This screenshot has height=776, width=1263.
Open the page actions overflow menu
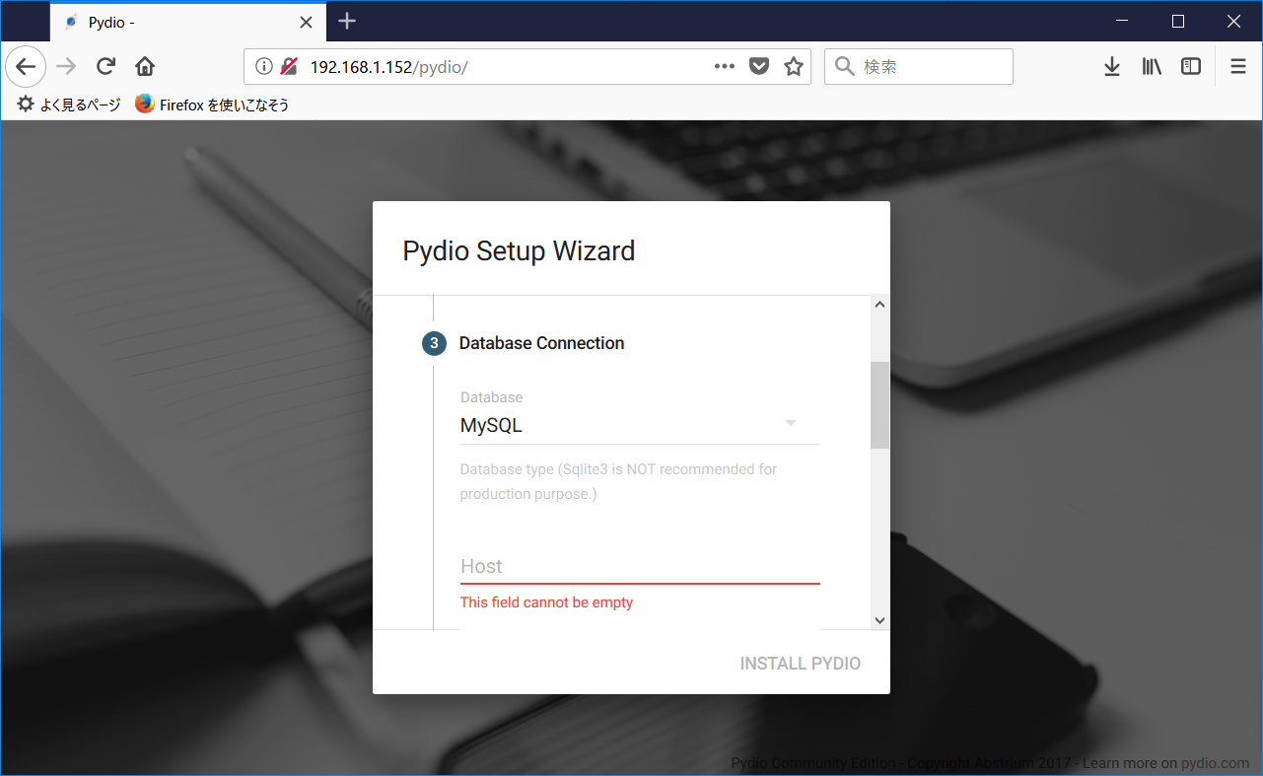(x=725, y=66)
